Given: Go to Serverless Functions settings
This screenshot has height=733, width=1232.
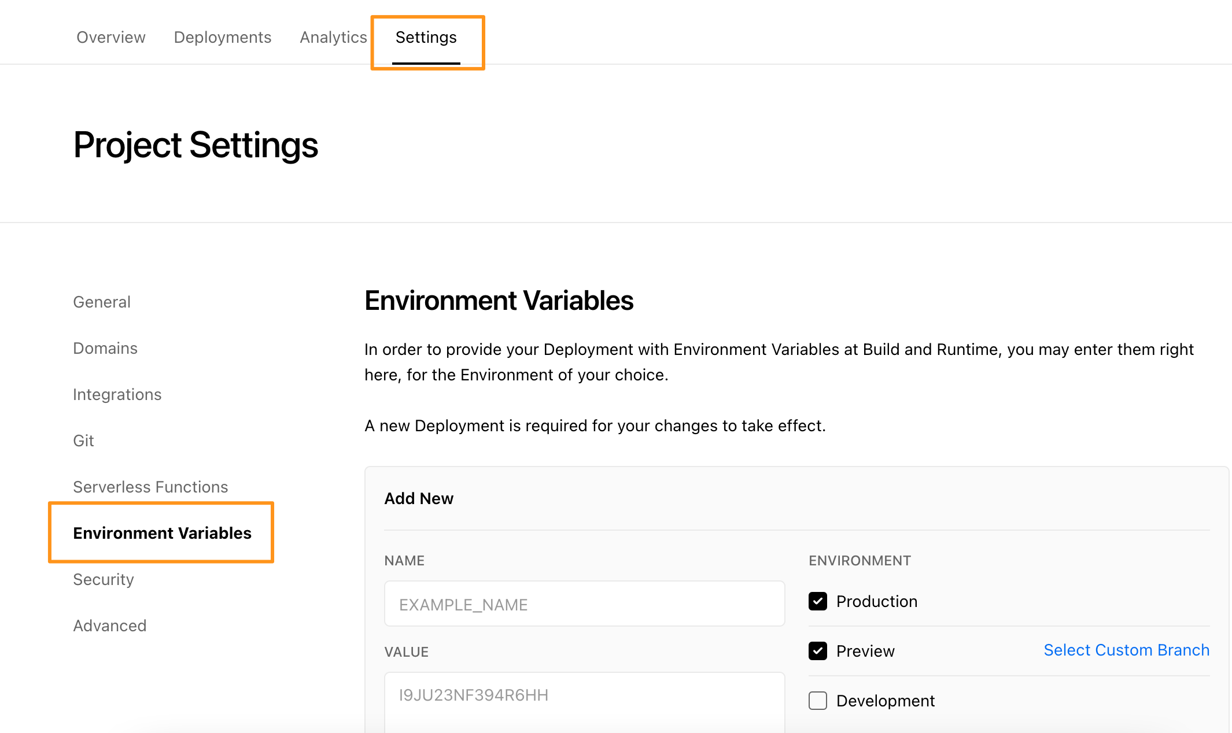Looking at the screenshot, I should click(x=150, y=487).
